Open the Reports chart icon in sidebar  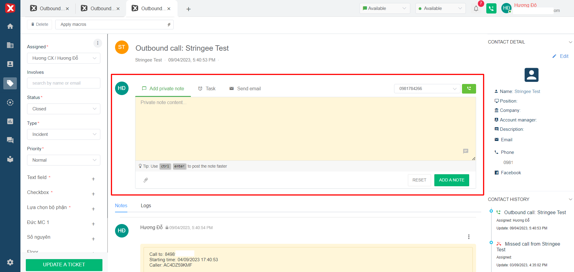coord(10,121)
